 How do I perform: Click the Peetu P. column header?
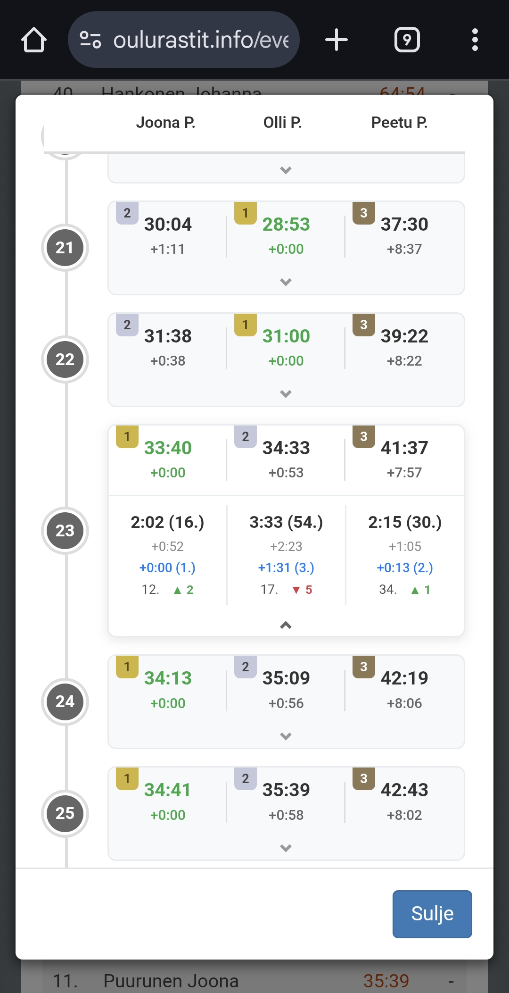click(399, 123)
